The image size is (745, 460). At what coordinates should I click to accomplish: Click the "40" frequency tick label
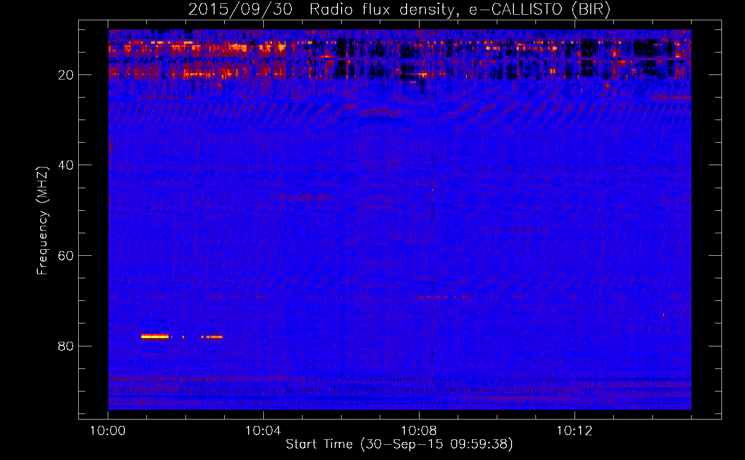66,165
